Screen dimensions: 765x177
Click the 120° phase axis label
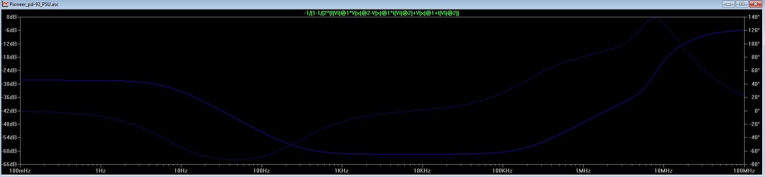pyautogui.click(x=754, y=31)
